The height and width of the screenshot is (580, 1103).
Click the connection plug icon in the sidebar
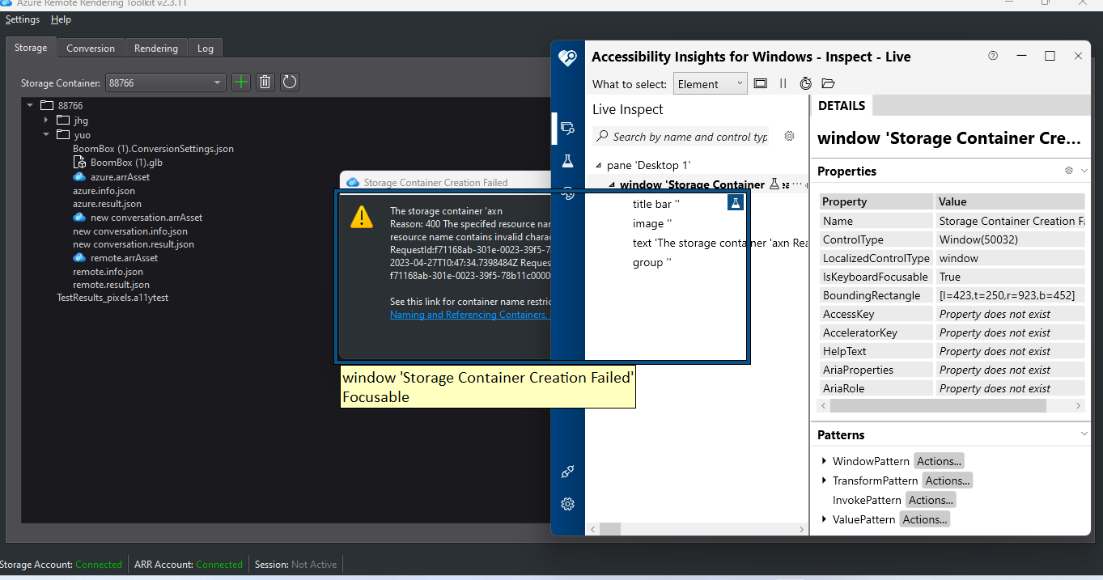[x=567, y=472]
